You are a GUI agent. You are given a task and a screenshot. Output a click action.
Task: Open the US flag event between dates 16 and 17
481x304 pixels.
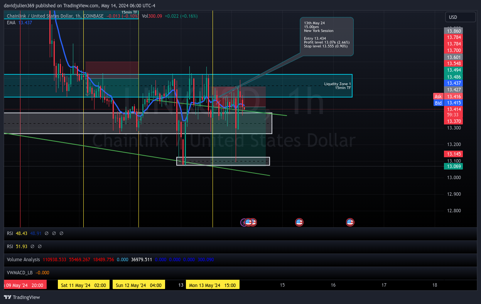tap(350, 222)
